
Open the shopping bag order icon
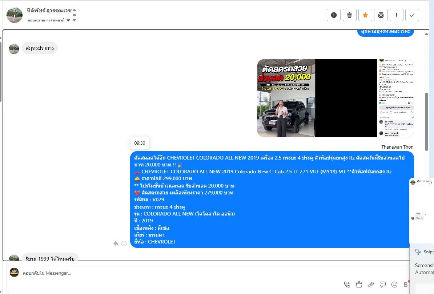click(x=359, y=284)
